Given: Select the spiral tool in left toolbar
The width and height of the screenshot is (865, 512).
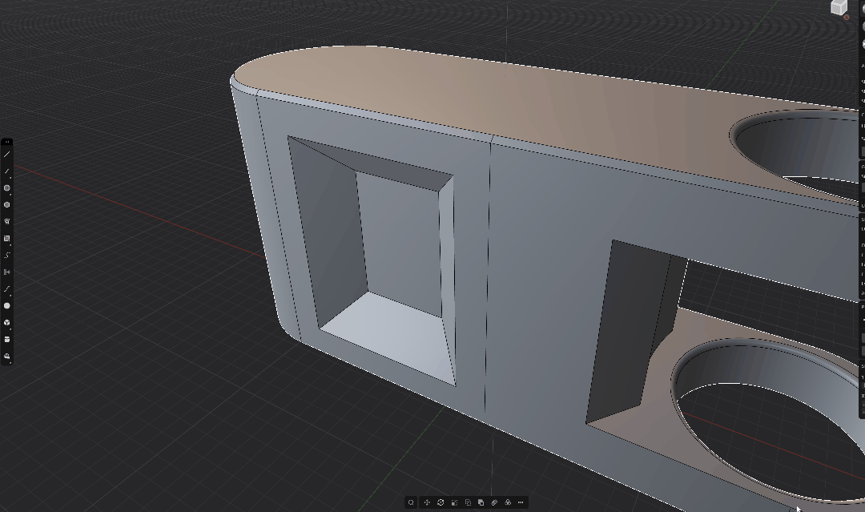Looking at the screenshot, I should 6,256.
